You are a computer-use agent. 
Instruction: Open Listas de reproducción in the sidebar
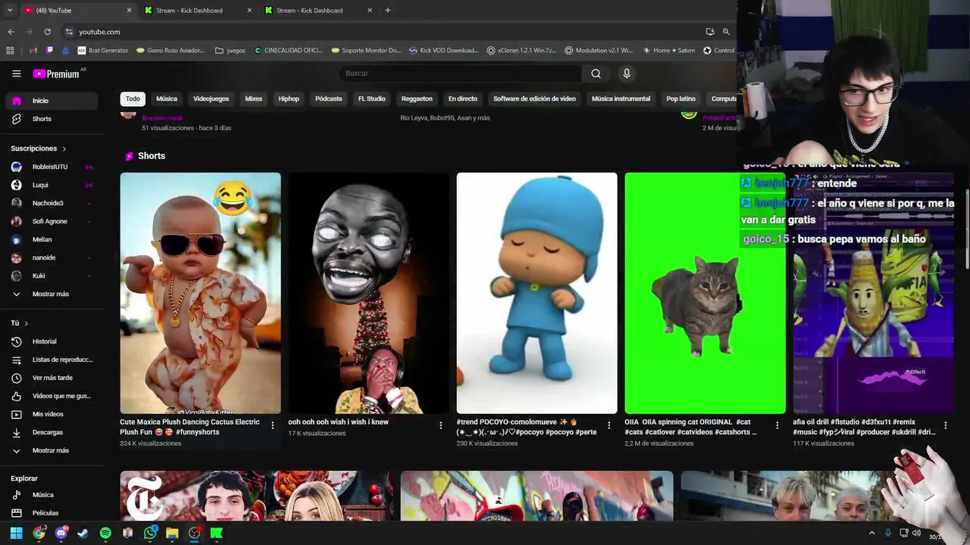52,360
